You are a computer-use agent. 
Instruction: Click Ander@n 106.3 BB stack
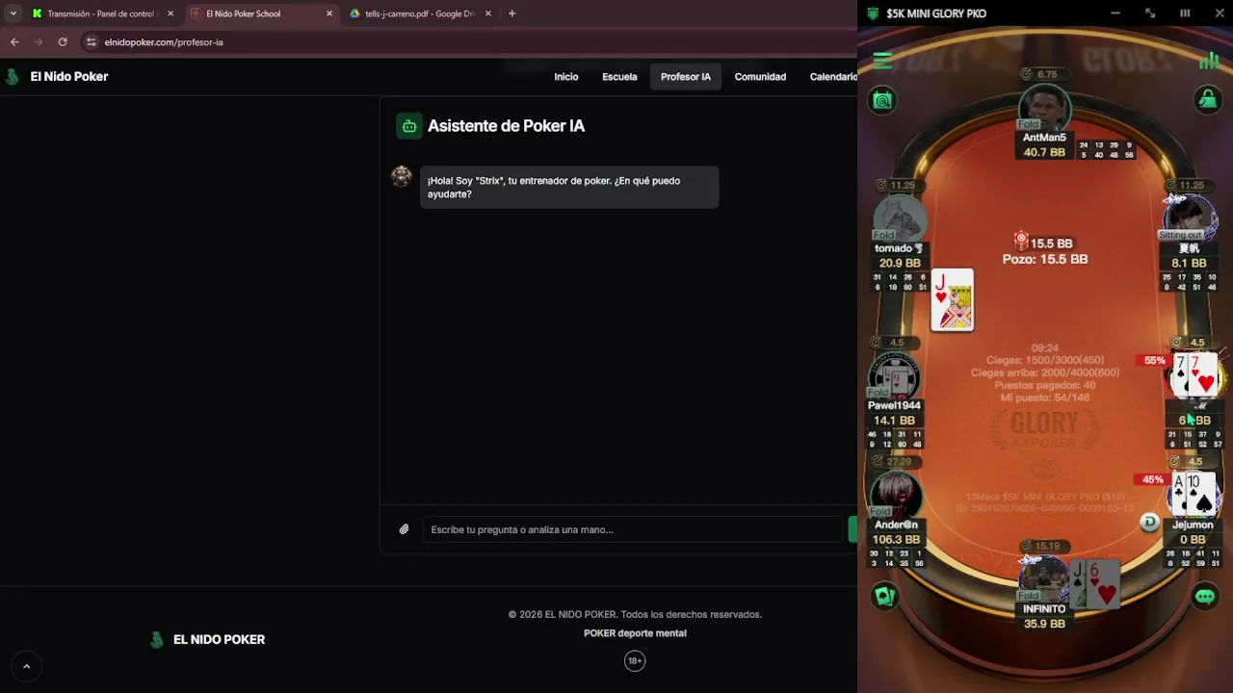coord(897,540)
